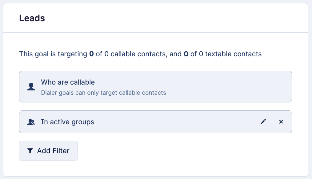Click the Add Filter label text
The width and height of the screenshot is (312, 179).
(x=53, y=151)
